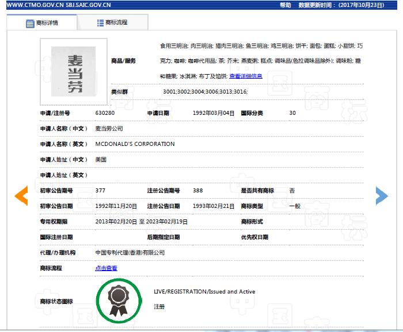Screen dimensions: 403x332
Task: Click the 商标类型 label
Action: pos(252,206)
